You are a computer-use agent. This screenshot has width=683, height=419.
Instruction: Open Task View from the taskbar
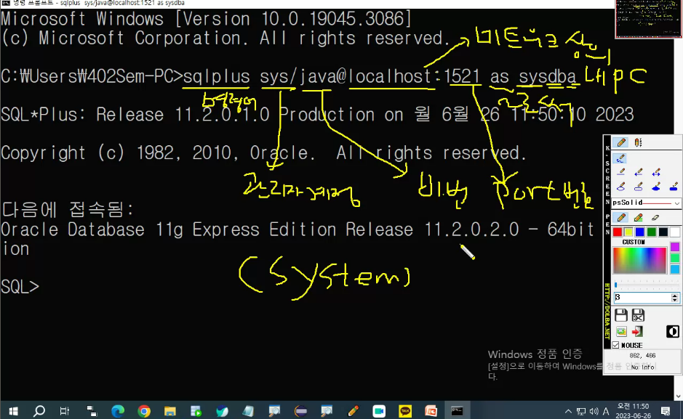[x=65, y=411]
